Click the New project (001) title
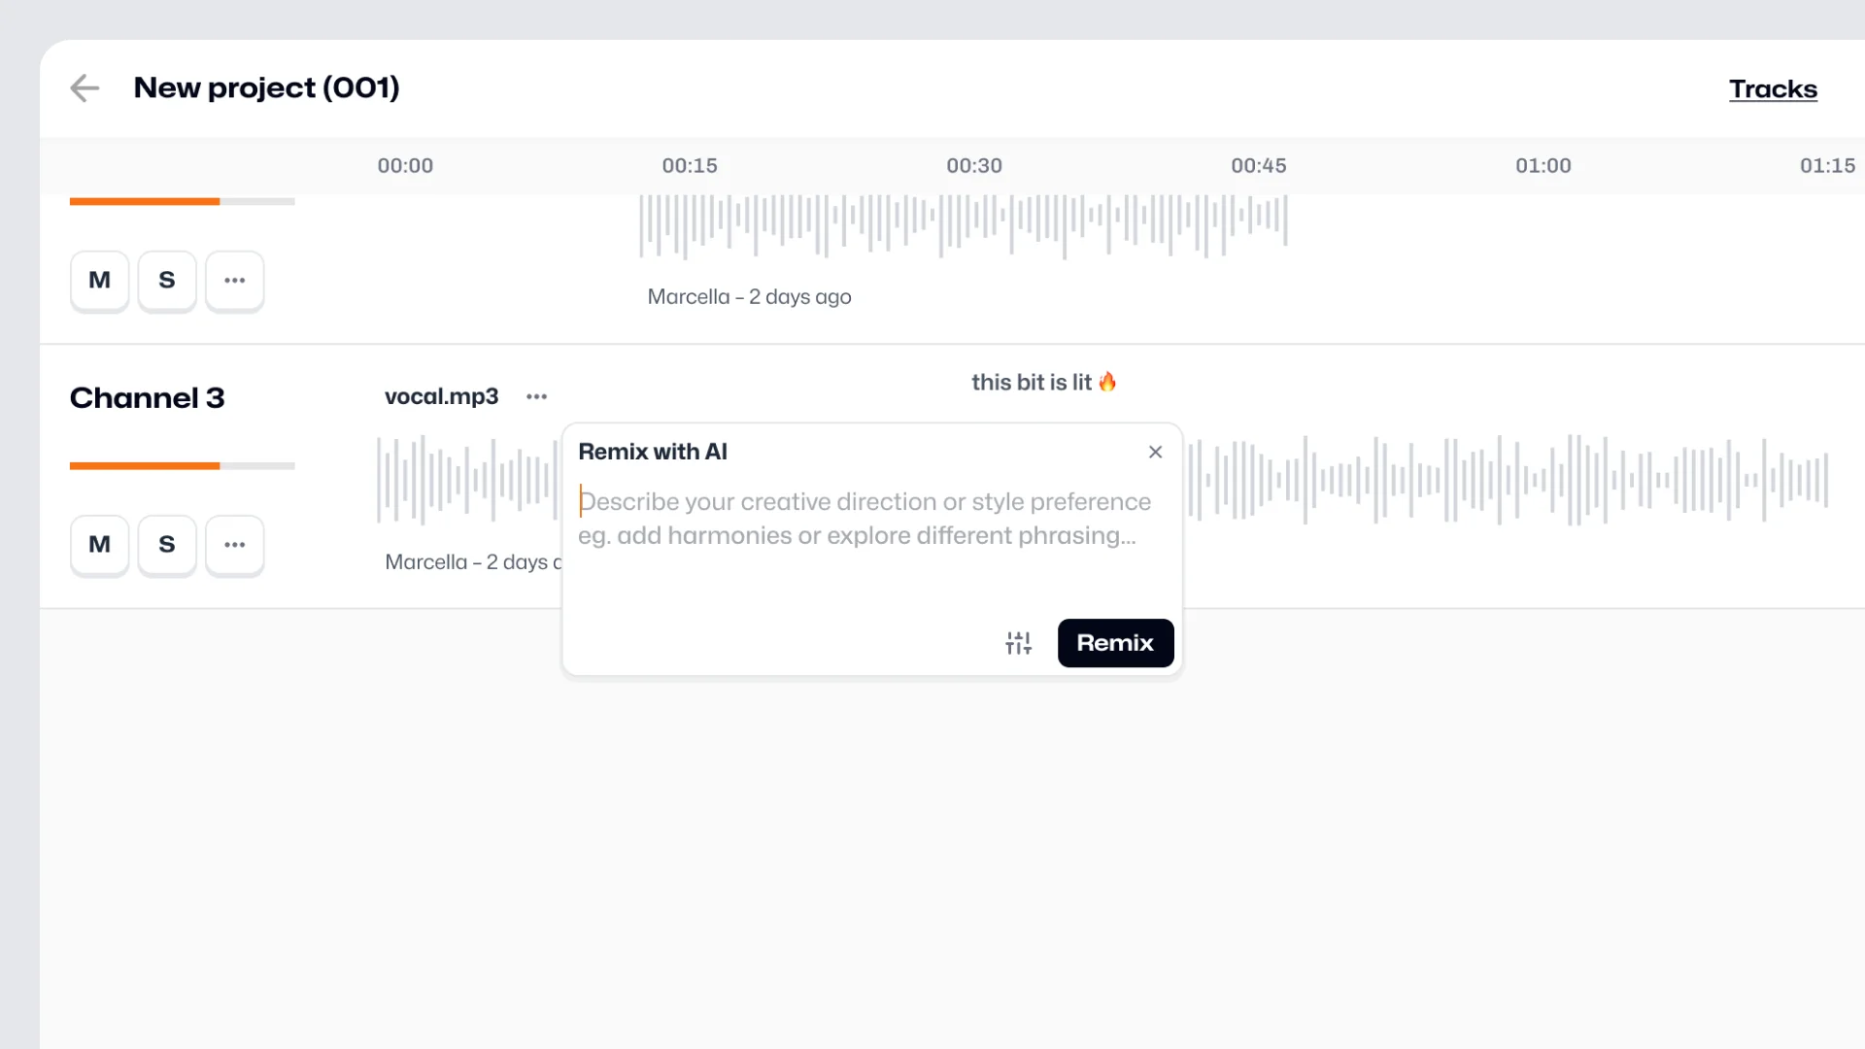The image size is (1865, 1049). 266,88
